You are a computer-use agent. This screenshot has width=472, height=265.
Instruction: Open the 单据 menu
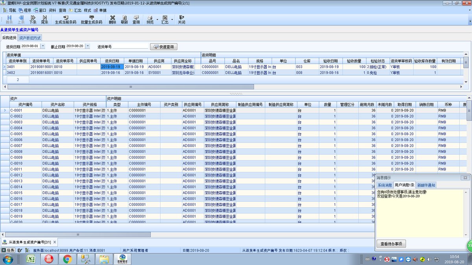[100, 10]
